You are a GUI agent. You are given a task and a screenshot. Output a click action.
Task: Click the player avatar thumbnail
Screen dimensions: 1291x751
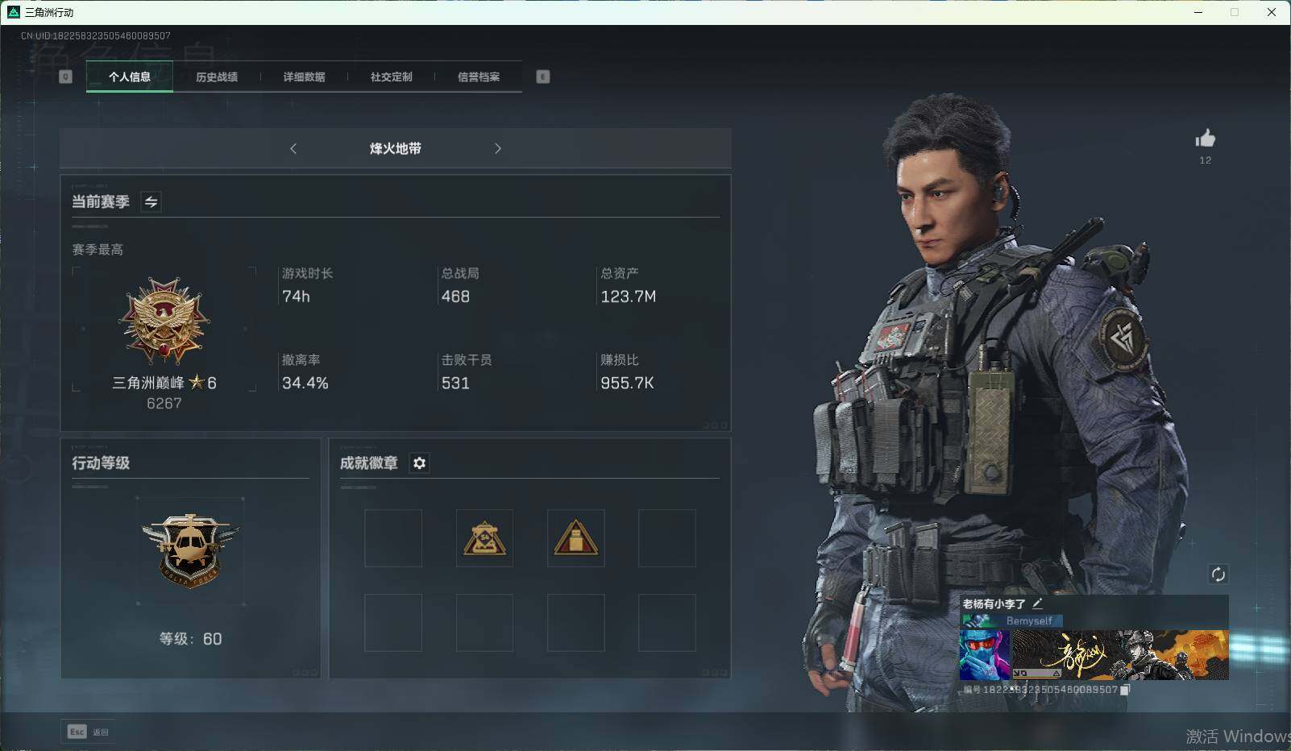click(x=985, y=655)
